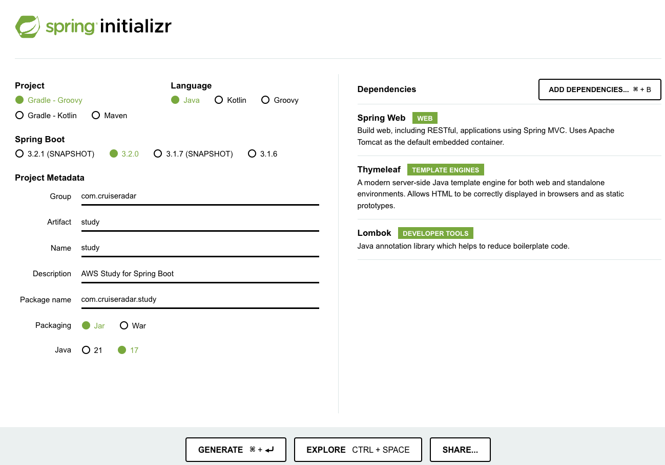Select Spring Boot version 3.1.6
Viewport: 665px width, 465px height.
tap(263, 154)
